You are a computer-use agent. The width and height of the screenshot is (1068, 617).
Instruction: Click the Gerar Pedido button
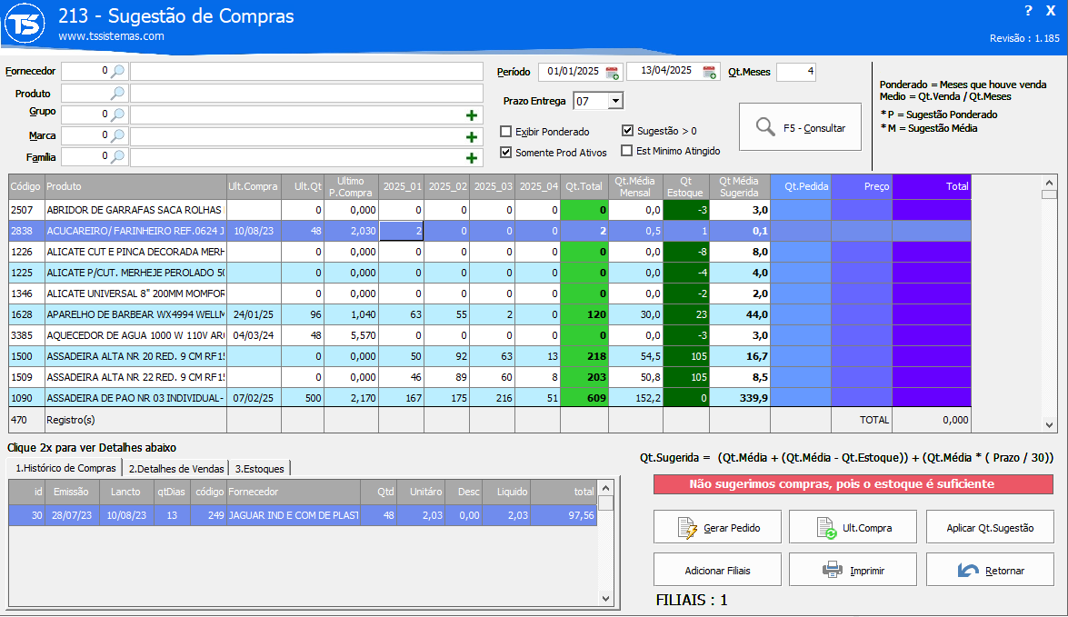(717, 528)
